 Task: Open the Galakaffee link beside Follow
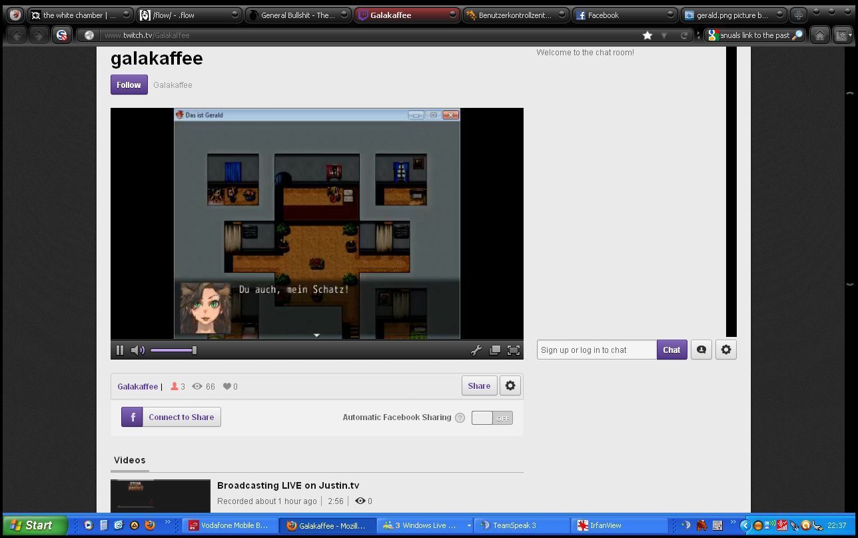click(x=173, y=85)
